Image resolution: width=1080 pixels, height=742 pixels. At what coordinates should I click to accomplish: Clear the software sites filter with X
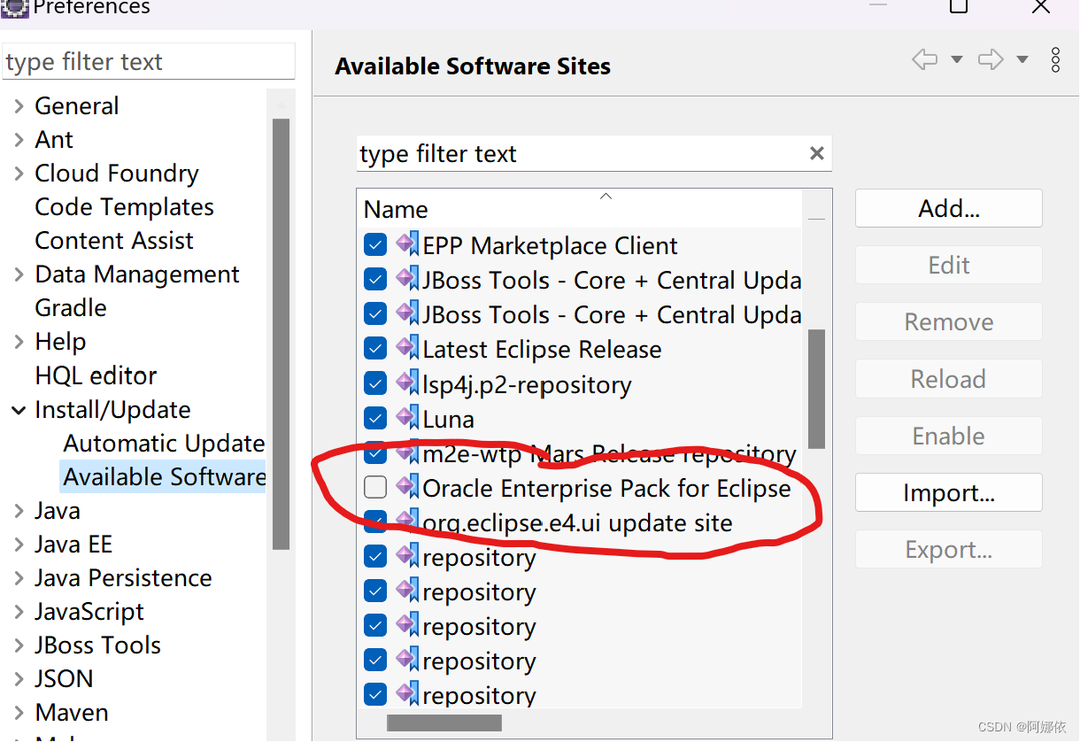click(817, 153)
